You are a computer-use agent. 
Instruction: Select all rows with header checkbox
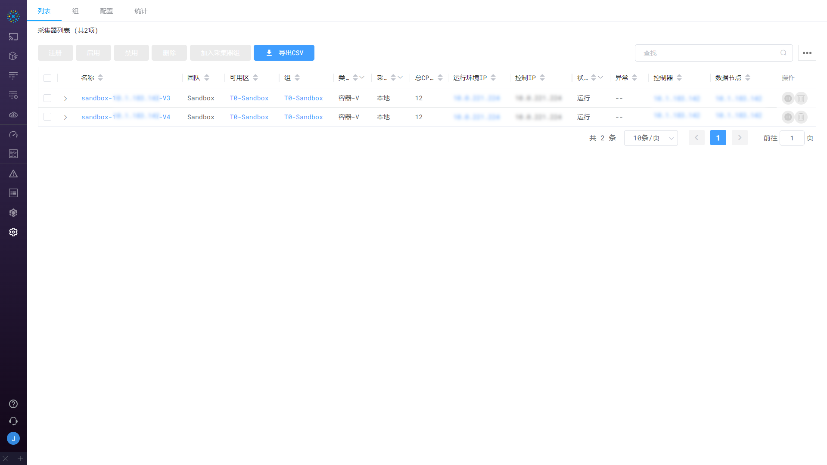(x=47, y=78)
